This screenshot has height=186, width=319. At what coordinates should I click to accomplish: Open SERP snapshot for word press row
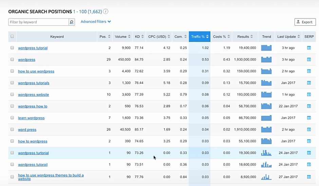tap(309, 130)
